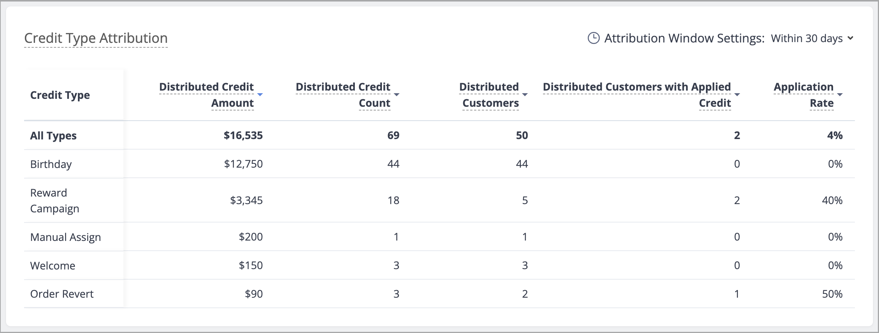Image resolution: width=879 pixels, height=333 pixels.
Task: Click the clock icon beside Attribution Window Settings
Action: click(593, 38)
